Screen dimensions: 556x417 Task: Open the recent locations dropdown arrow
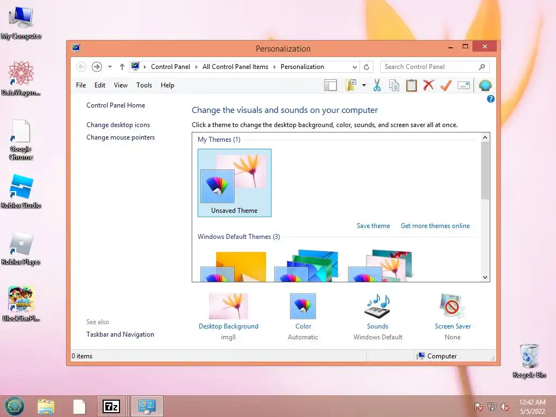pos(110,67)
